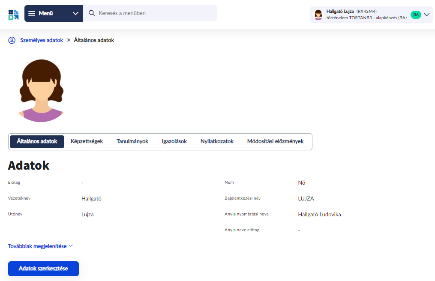
Task: Click the green 86 notification badge
Action: [x=415, y=15]
